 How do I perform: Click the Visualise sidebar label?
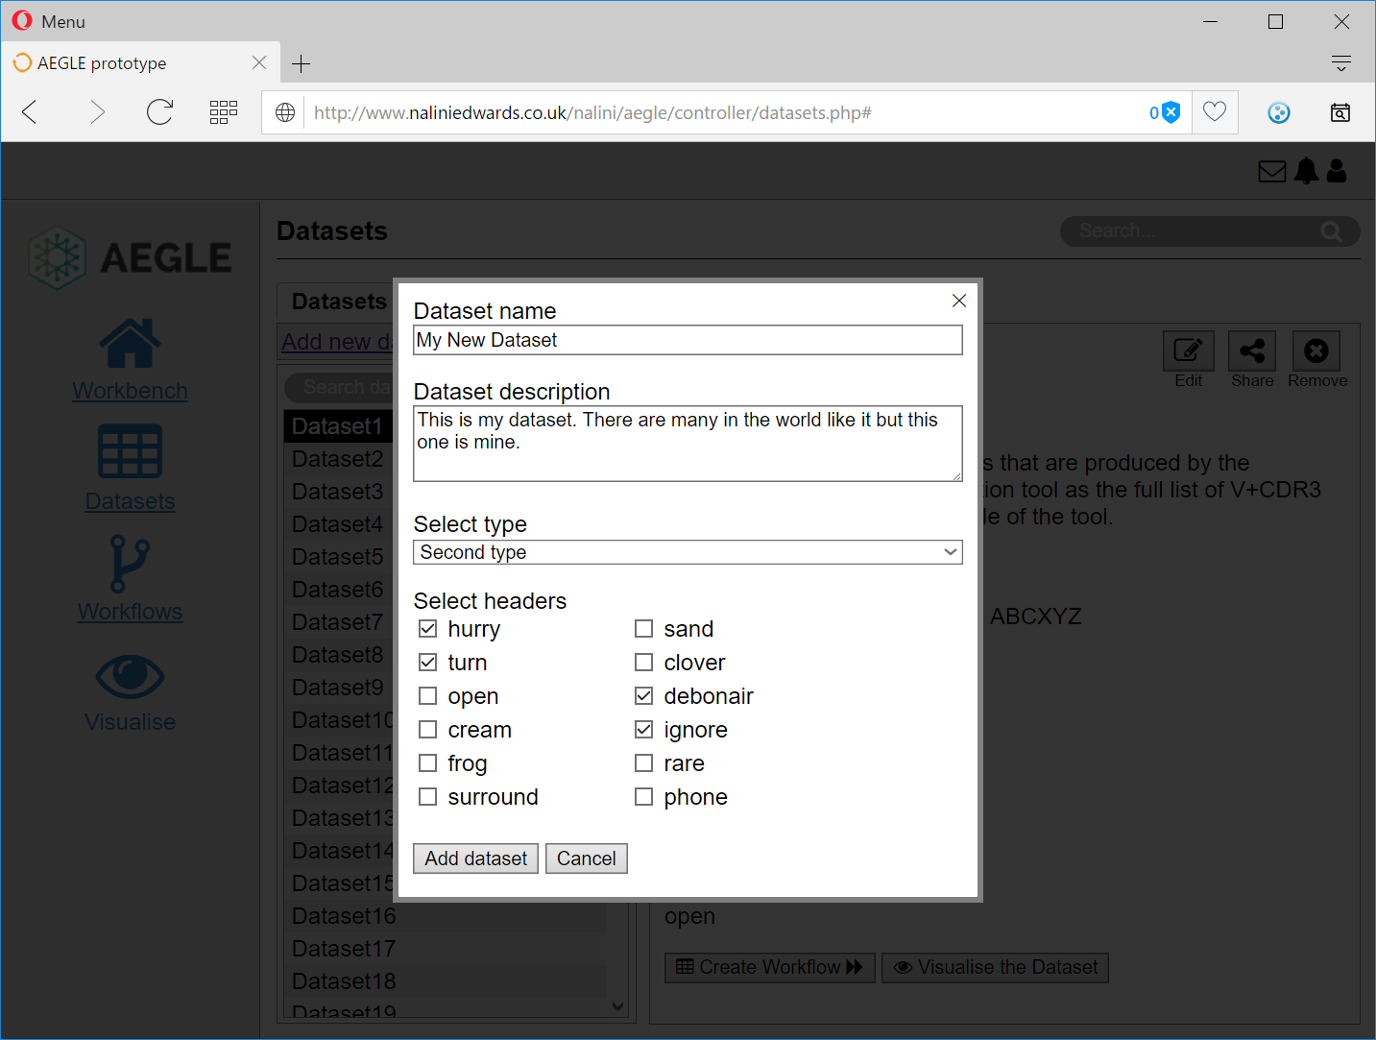(x=130, y=722)
